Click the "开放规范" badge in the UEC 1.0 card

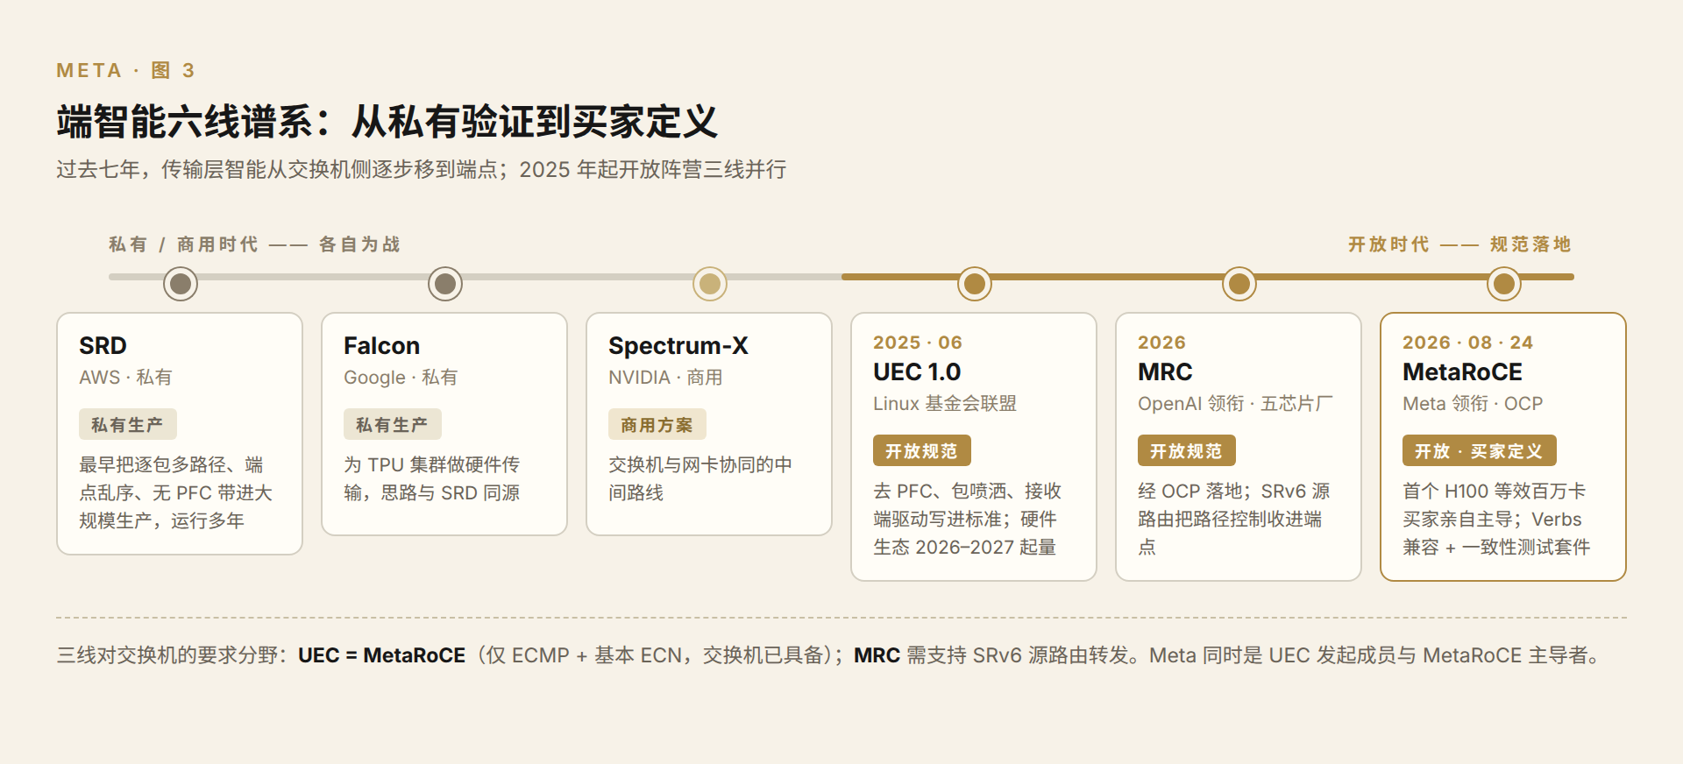tap(922, 451)
